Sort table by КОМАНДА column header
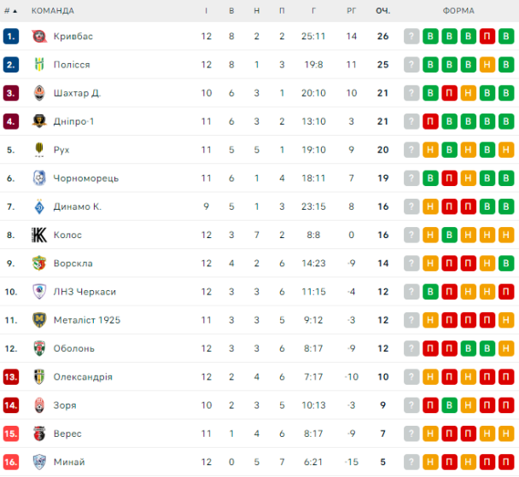The width and height of the screenshot is (519, 477). coord(53,10)
